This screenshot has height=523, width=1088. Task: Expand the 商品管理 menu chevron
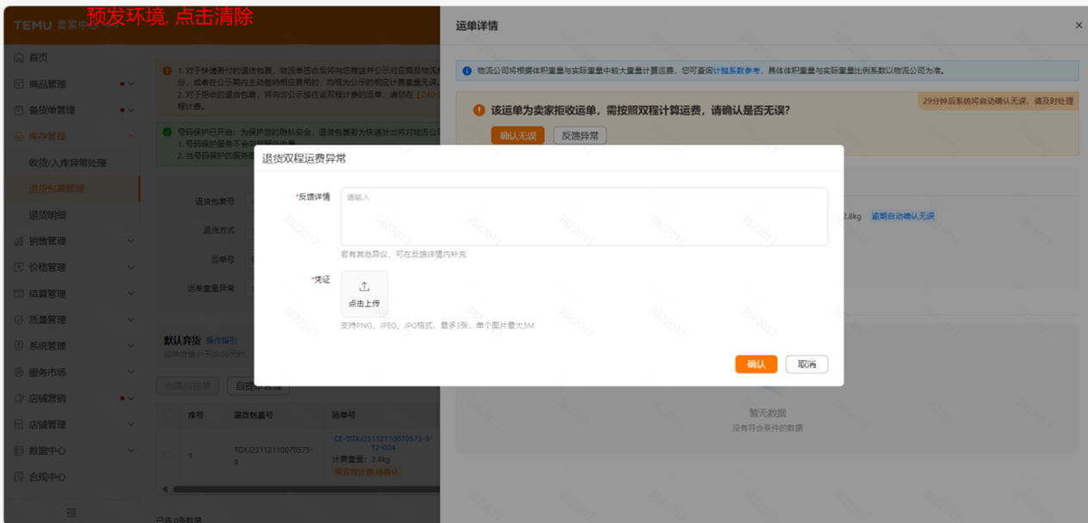click(131, 84)
